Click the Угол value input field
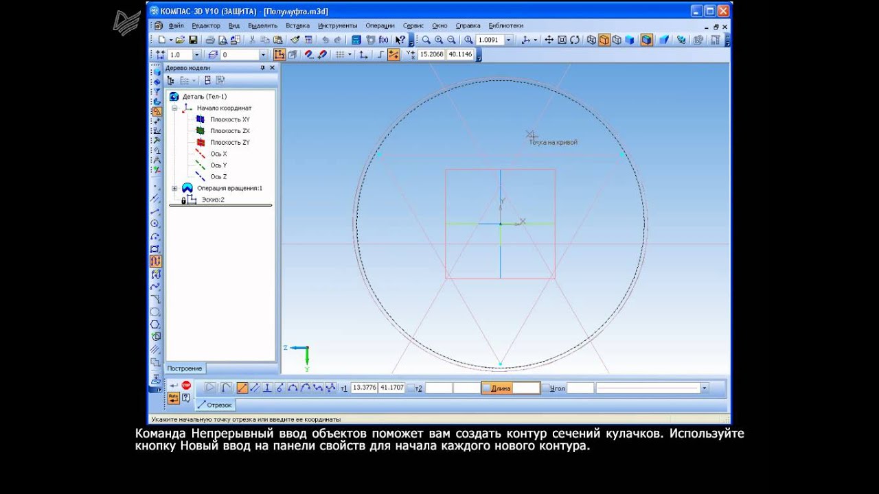 point(580,388)
